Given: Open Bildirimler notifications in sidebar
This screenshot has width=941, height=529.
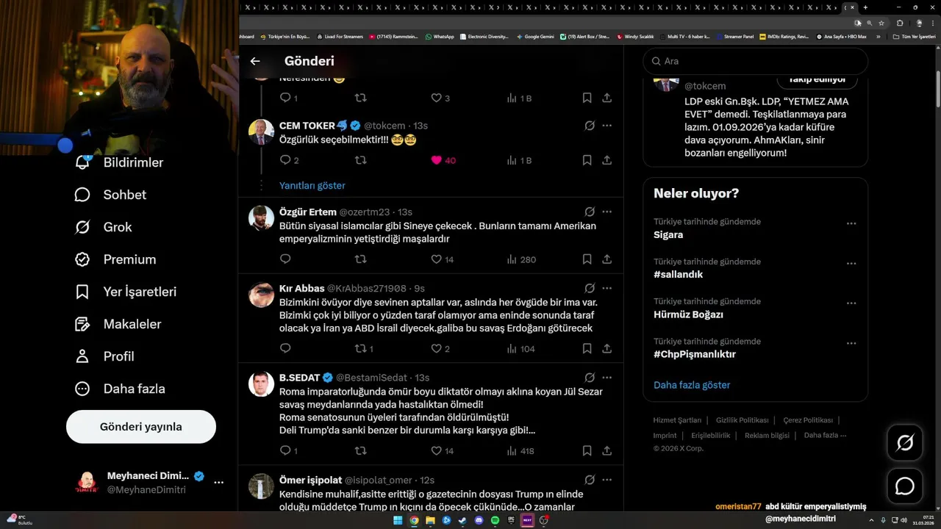Looking at the screenshot, I should click(119, 162).
